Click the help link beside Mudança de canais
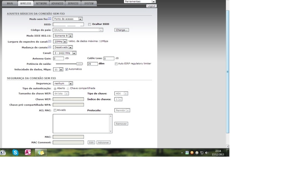 tap(50, 47)
